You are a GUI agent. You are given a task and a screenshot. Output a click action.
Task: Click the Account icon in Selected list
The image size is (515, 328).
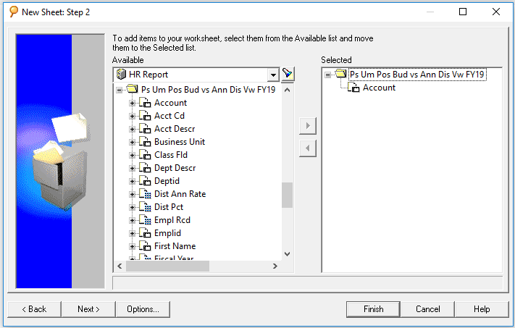[x=353, y=88]
